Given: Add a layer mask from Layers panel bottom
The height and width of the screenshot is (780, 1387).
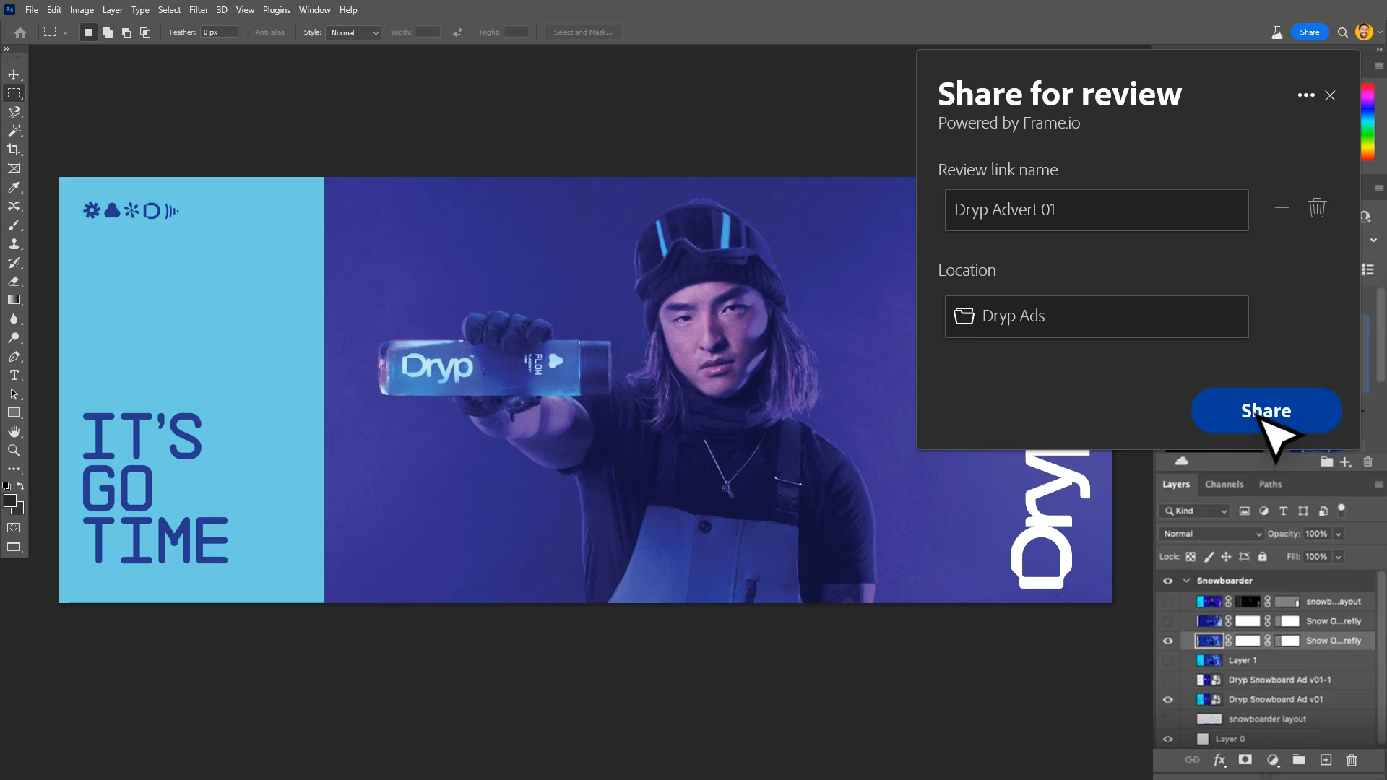Looking at the screenshot, I should [1245, 760].
